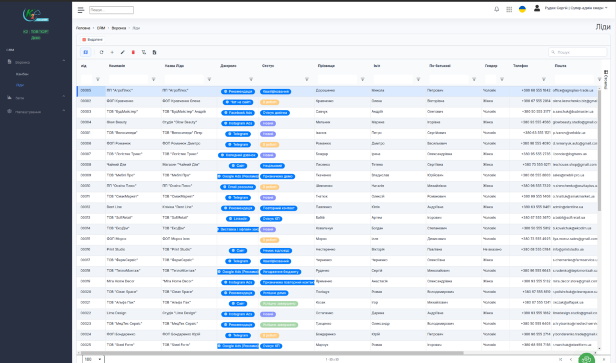Screen dimensions: 616x363
Task: Click the red trash delete icon
Action: tap(133, 52)
